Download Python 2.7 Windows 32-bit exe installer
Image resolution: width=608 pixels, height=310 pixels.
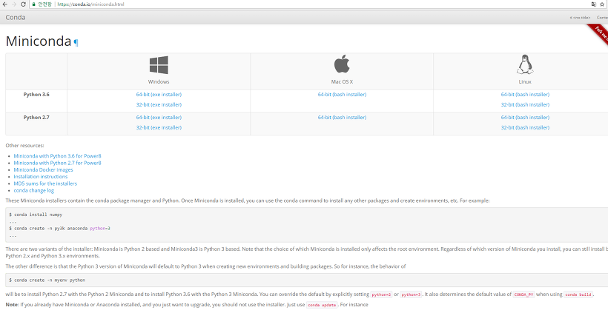click(159, 127)
